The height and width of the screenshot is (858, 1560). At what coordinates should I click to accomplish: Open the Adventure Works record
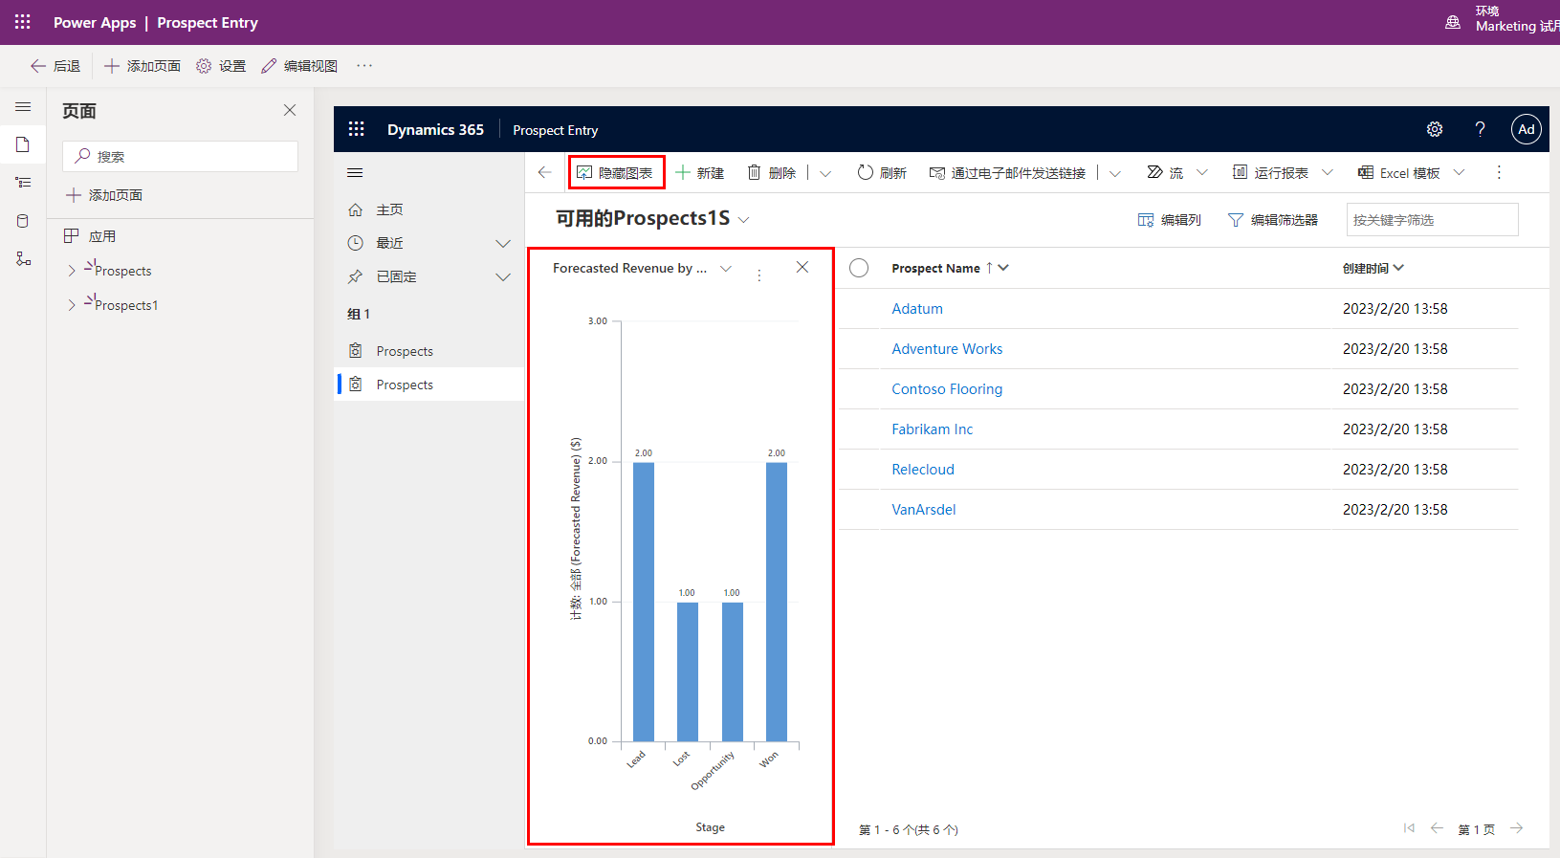(947, 349)
